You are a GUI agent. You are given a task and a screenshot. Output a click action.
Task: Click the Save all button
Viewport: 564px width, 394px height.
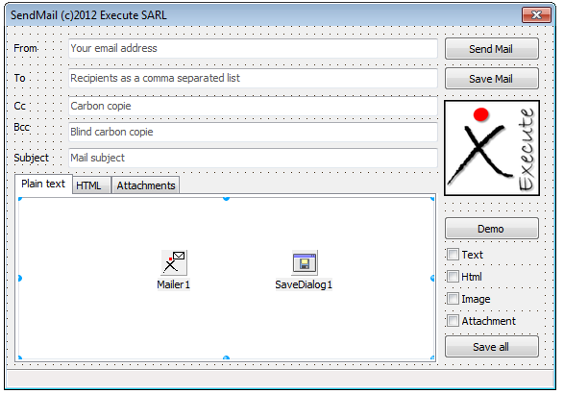[x=491, y=347]
